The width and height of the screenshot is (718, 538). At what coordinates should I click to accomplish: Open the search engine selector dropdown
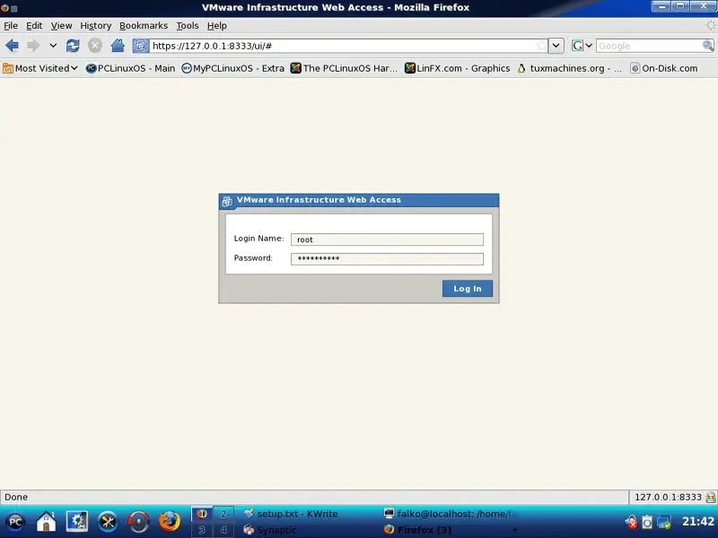click(582, 46)
